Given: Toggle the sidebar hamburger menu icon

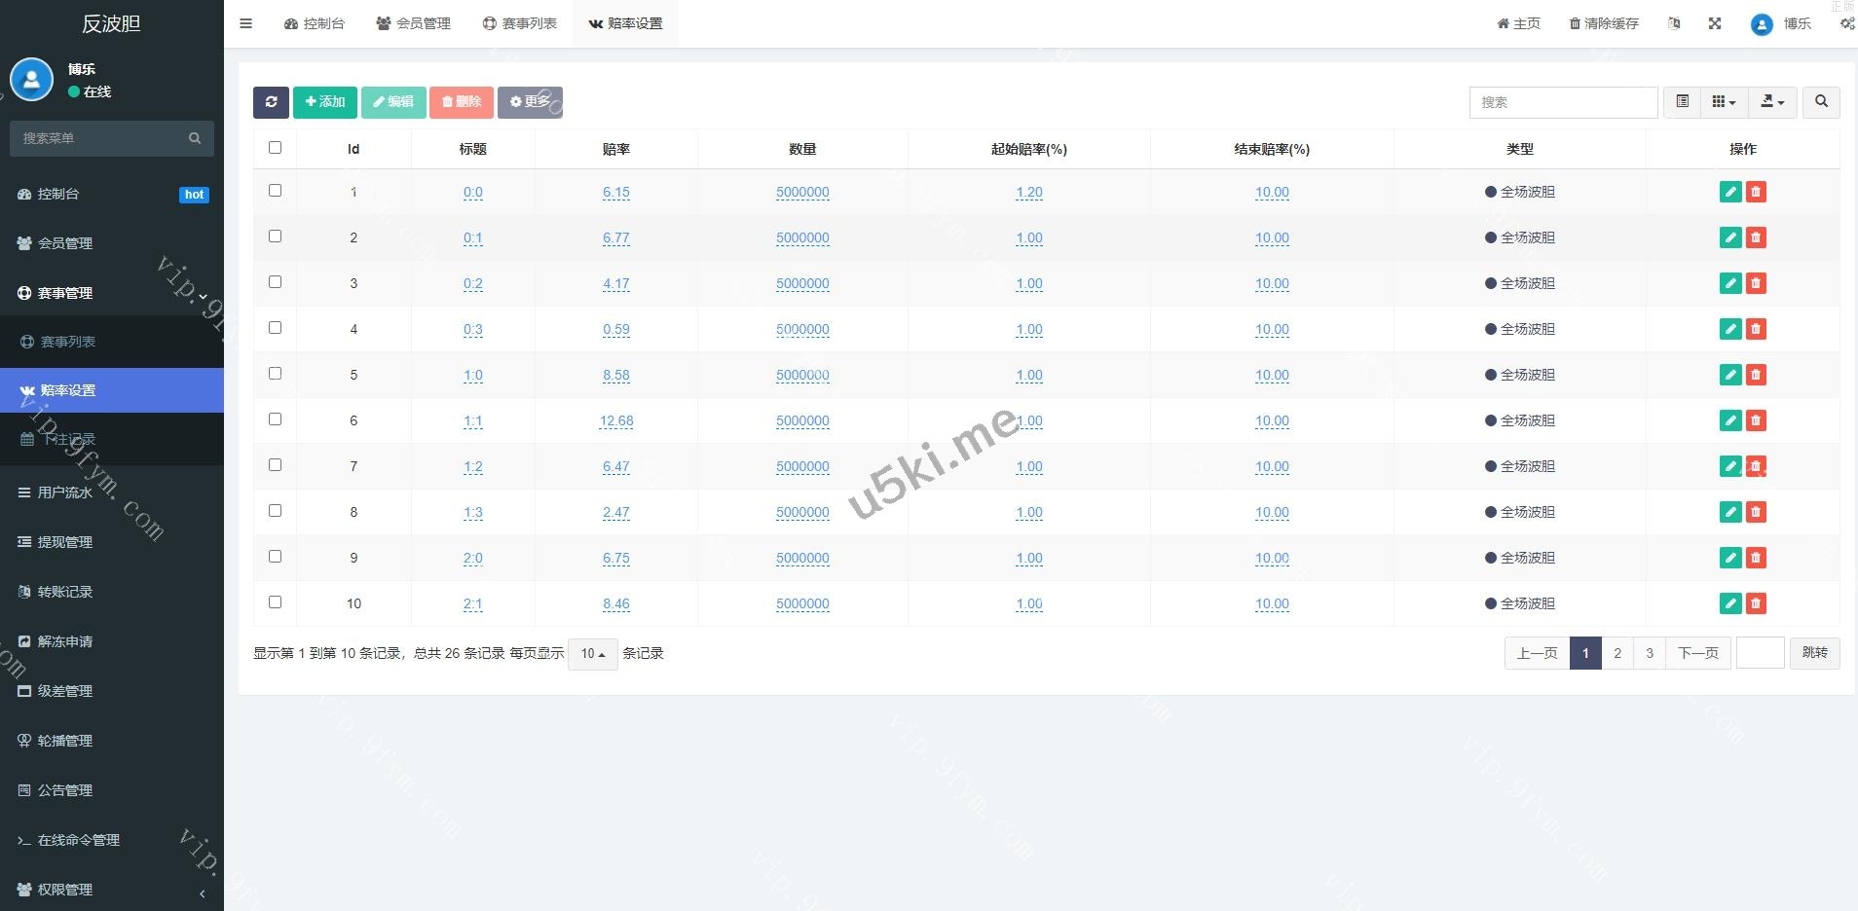Looking at the screenshot, I should (x=246, y=23).
